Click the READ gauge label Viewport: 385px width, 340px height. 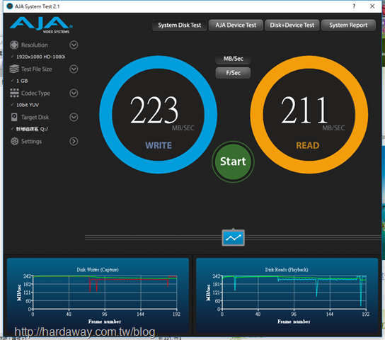(308, 145)
